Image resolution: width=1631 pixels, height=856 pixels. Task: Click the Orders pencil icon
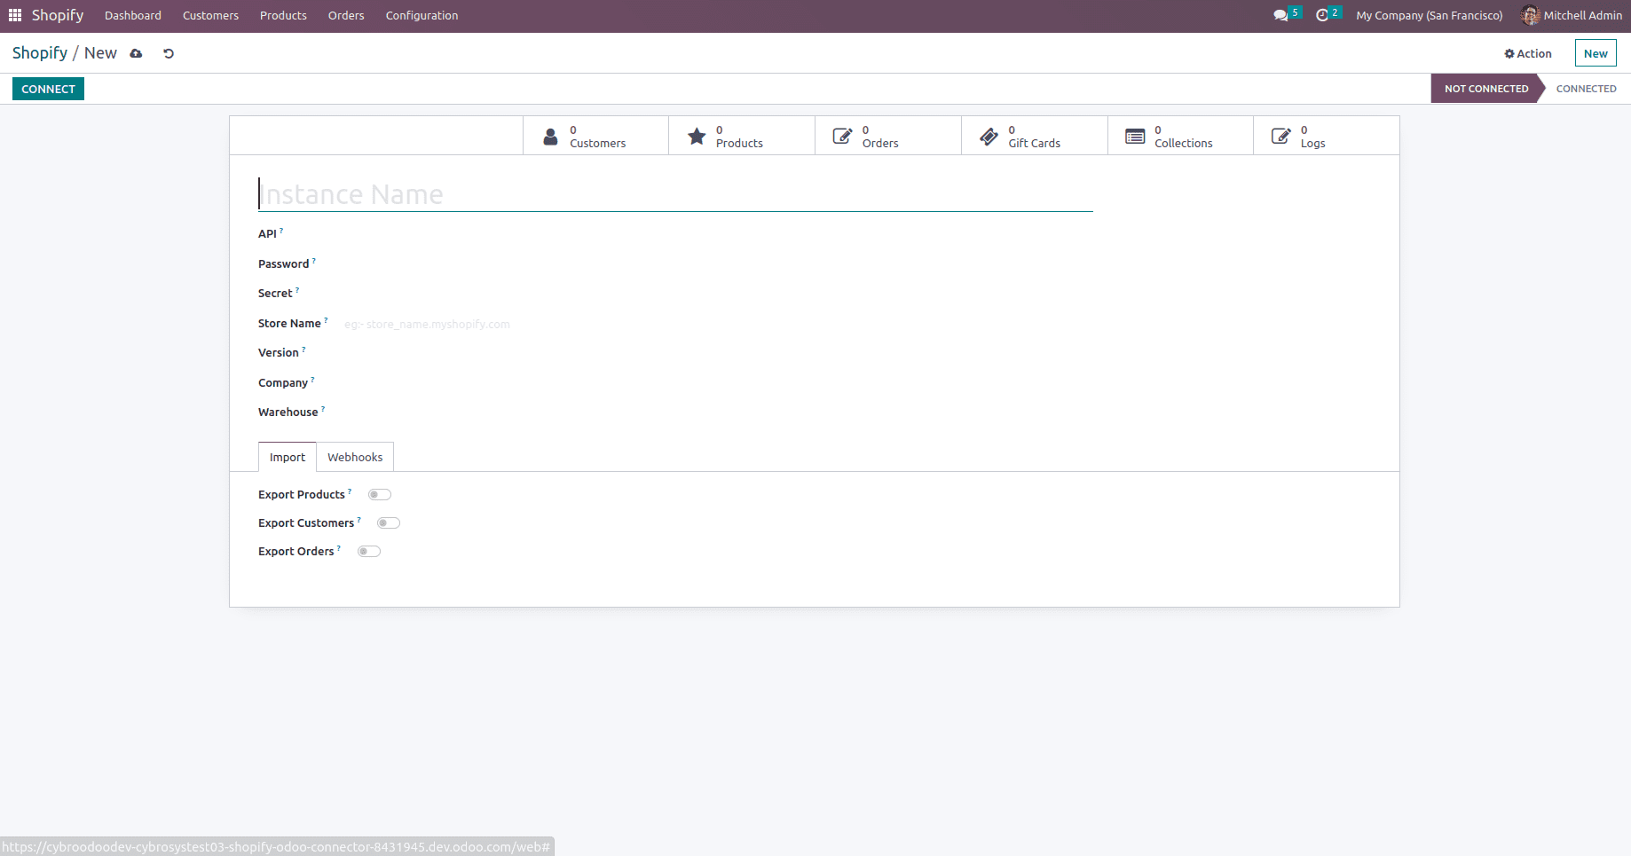pos(842,137)
